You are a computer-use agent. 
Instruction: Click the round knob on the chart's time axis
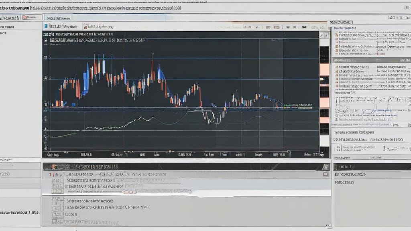click(170, 151)
